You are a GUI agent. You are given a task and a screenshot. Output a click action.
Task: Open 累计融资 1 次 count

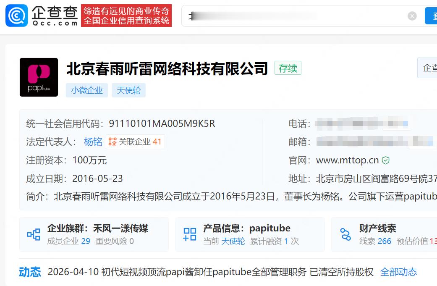point(275,241)
